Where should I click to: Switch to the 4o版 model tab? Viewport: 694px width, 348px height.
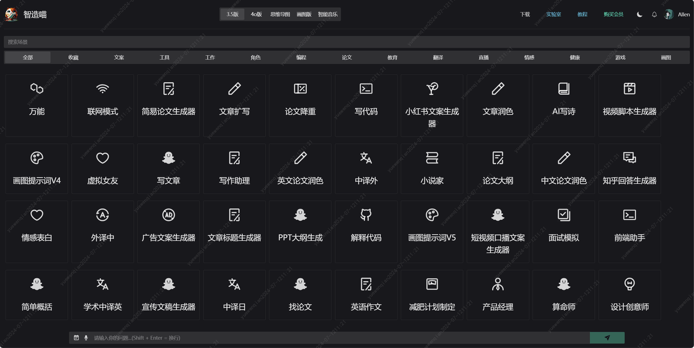pos(256,15)
